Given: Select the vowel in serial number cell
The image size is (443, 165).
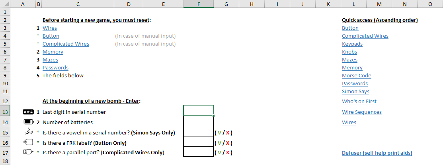Looking at the screenshot, I should [198, 132].
